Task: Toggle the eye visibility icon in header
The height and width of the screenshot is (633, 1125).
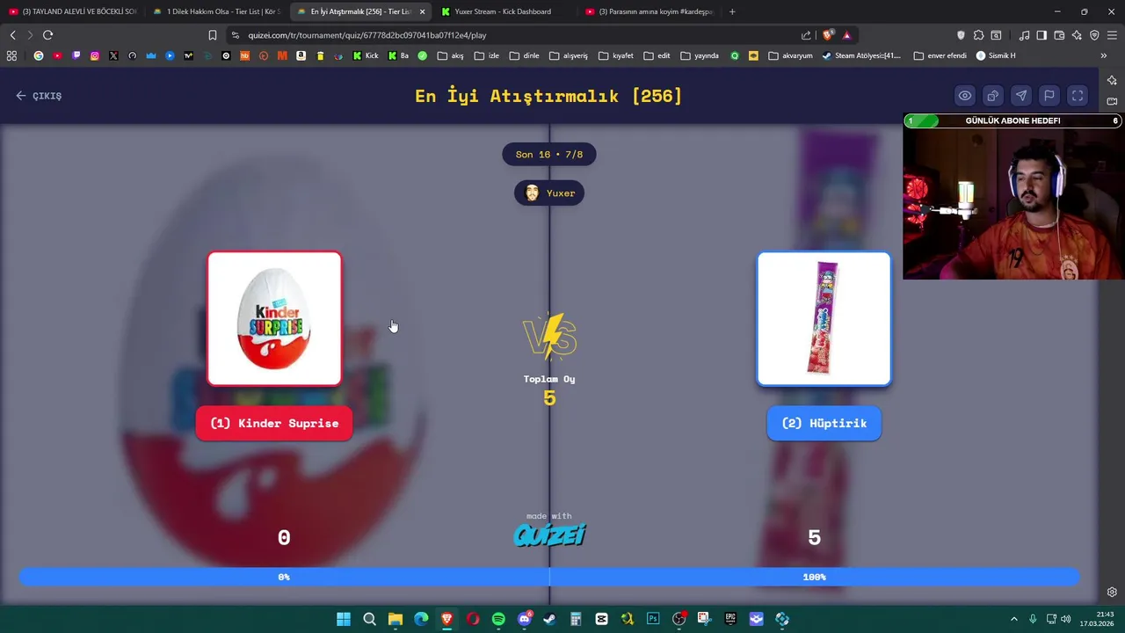Action: [965, 96]
